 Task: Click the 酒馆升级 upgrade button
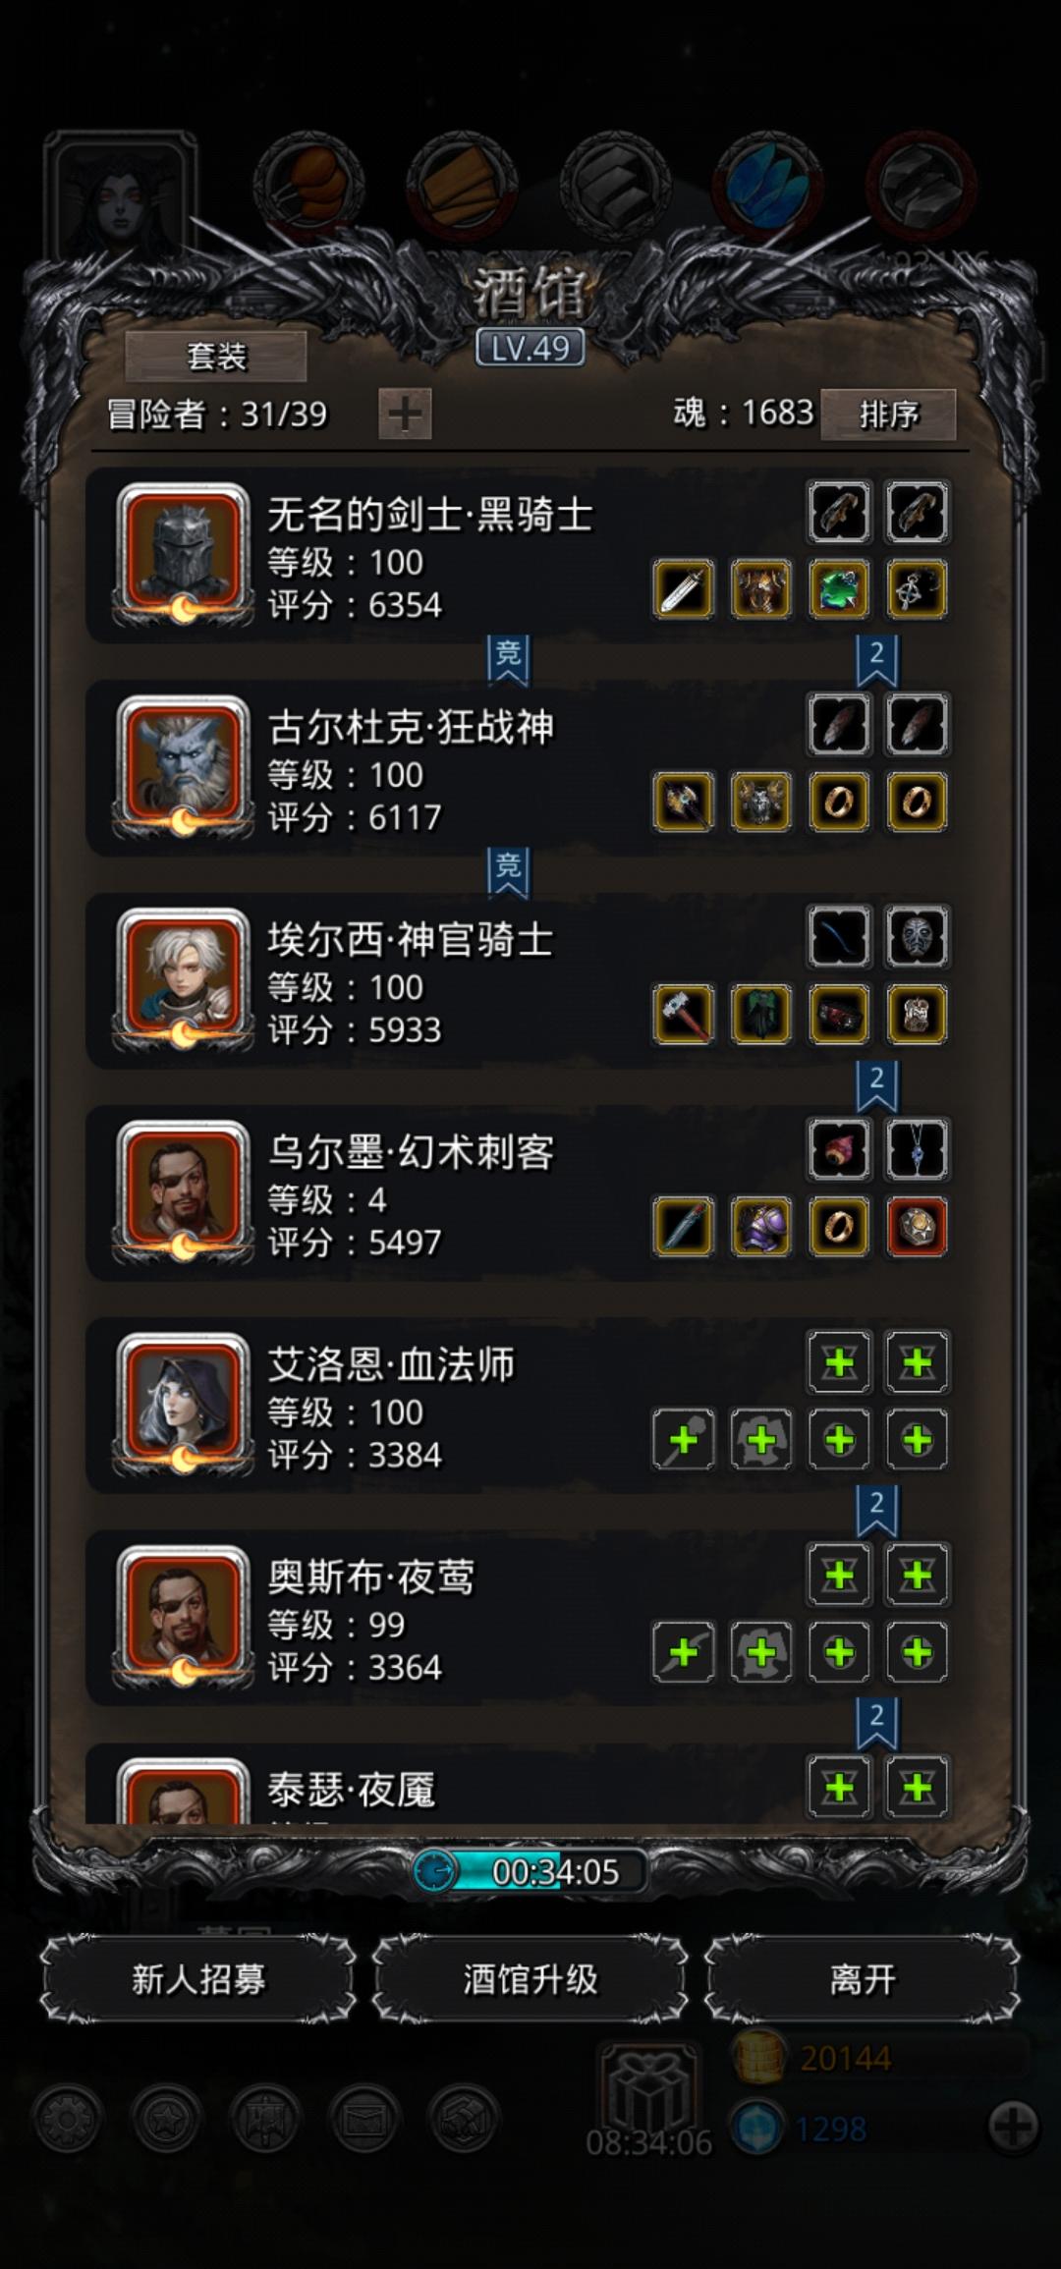point(530,1978)
